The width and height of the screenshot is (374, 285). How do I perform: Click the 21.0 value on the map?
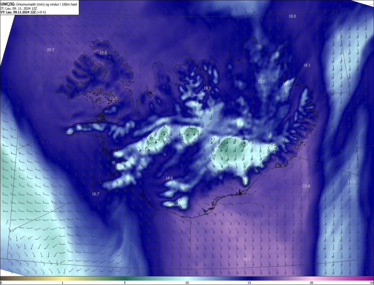pyautogui.click(x=103, y=53)
